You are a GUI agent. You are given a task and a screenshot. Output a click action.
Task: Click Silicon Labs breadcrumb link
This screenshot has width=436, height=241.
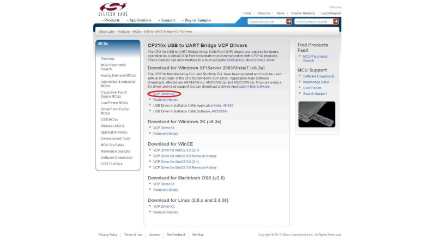pyautogui.click(x=106, y=32)
